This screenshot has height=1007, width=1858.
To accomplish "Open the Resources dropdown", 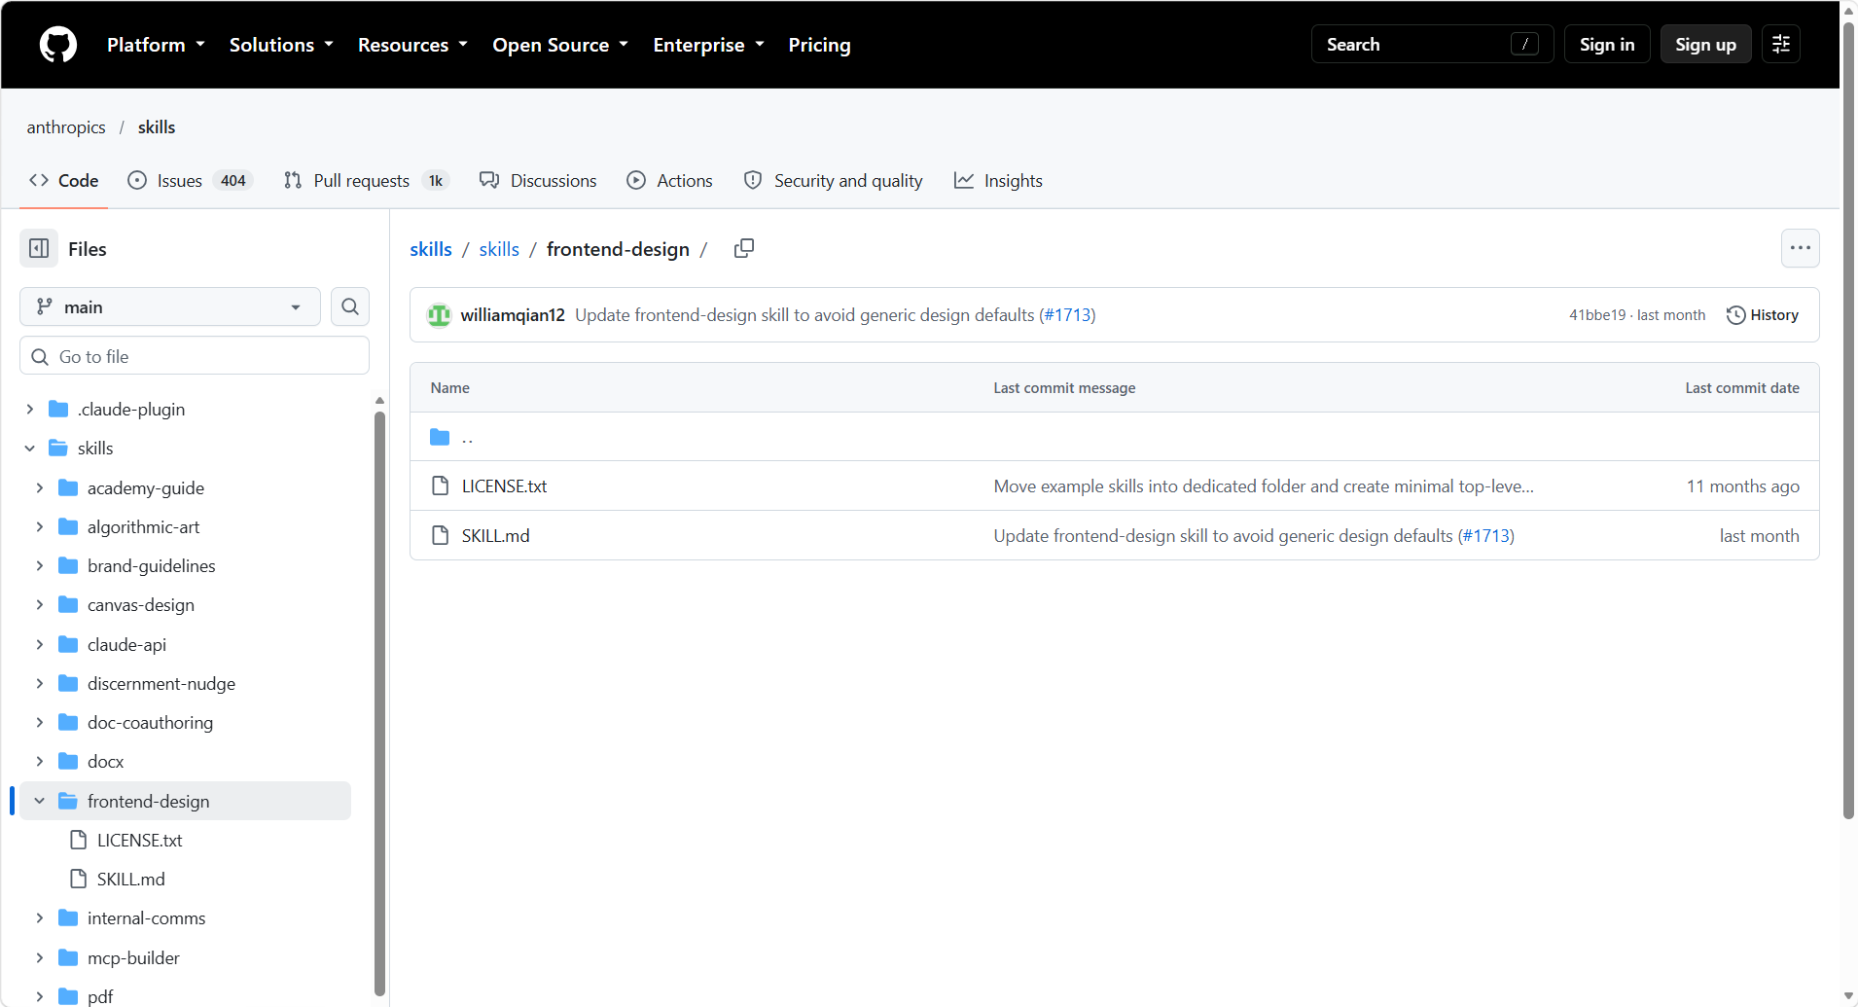I will point(412,45).
